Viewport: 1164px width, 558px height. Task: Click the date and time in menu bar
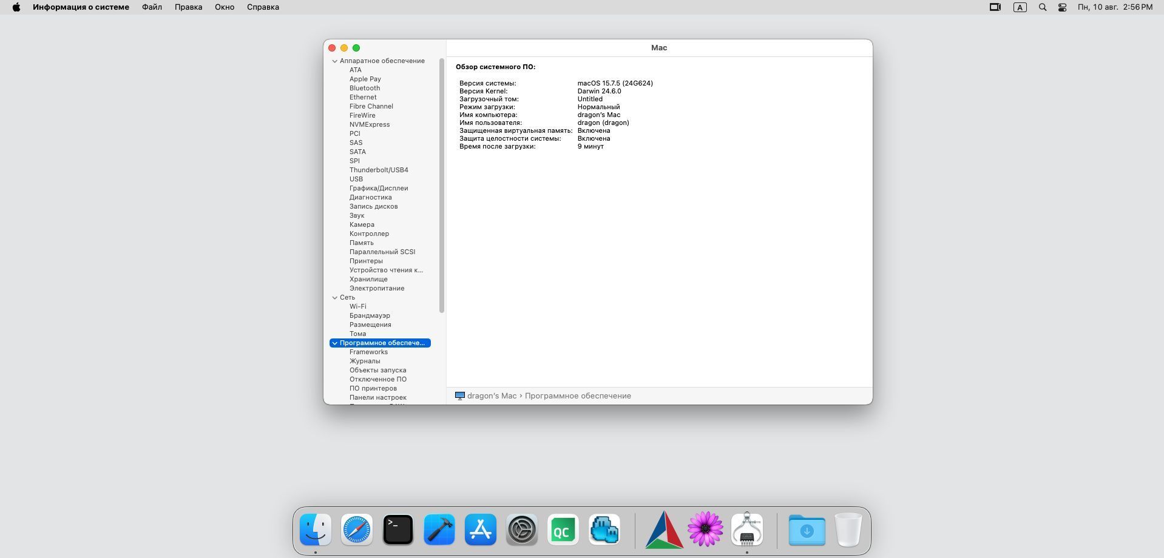[x=1115, y=7]
